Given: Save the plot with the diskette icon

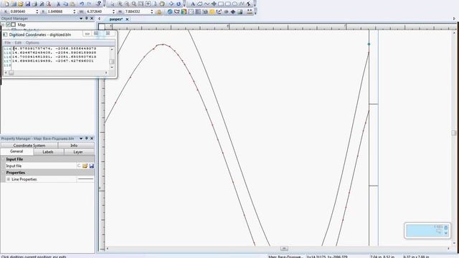Looking at the screenshot, I should click(x=28, y=4).
